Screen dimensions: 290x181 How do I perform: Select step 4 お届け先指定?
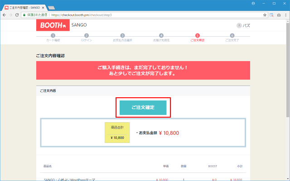click(161, 38)
